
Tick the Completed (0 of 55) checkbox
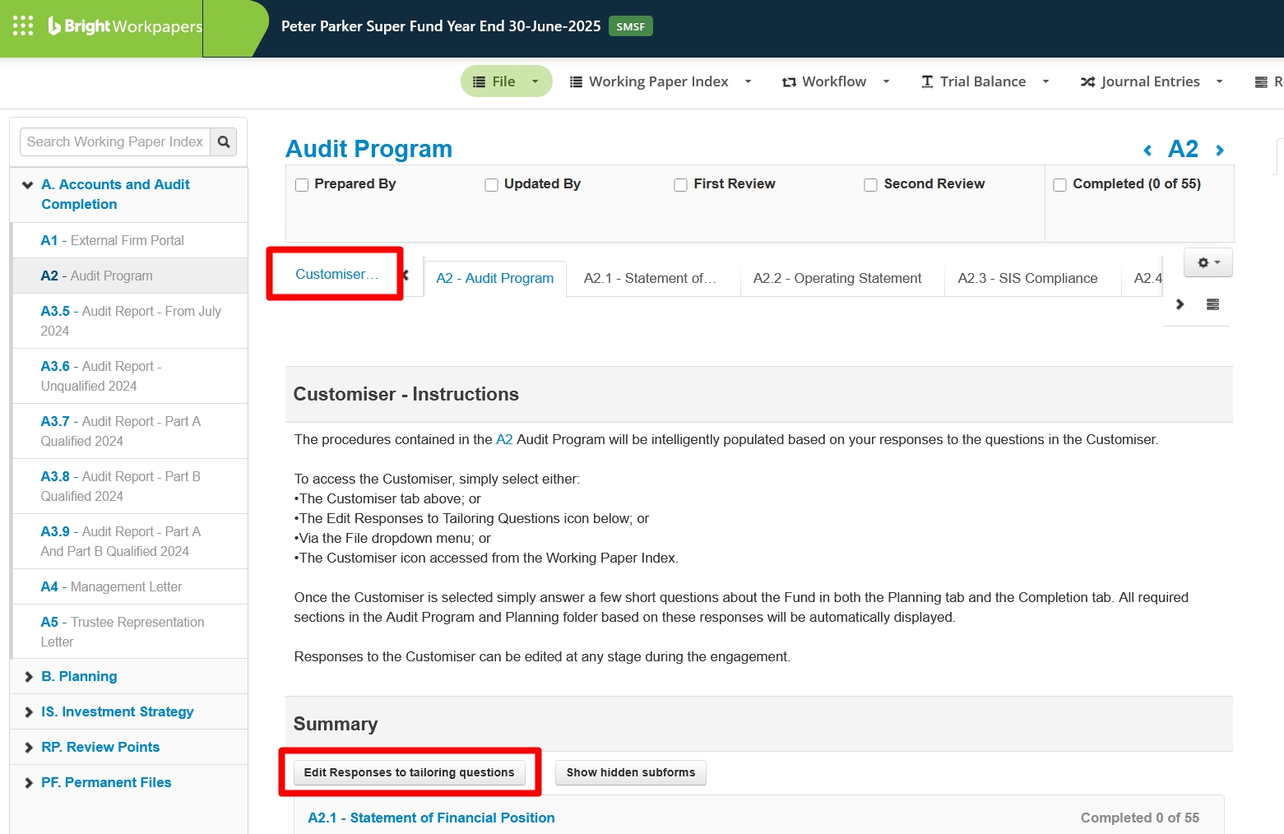pyautogui.click(x=1060, y=185)
